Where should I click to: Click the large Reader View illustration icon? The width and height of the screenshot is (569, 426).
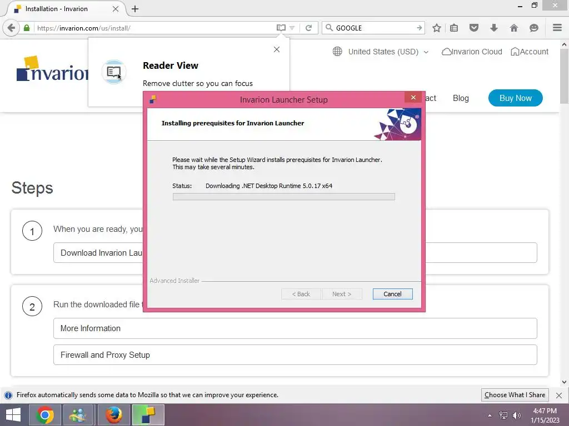(x=113, y=72)
